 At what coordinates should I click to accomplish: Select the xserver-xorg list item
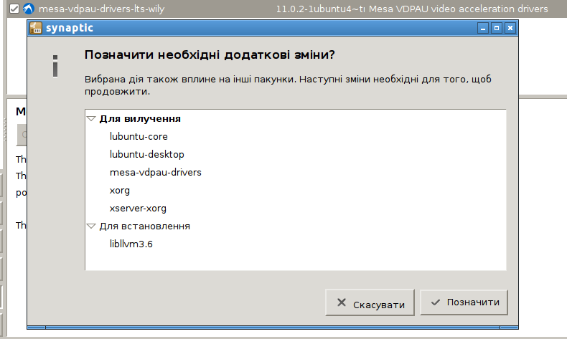click(138, 208)
